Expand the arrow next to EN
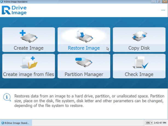Image resolution: width=168 pixels, height=126 pixels. pyautogui.click(x=151, y=123)
